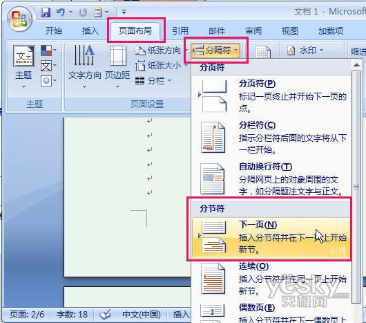The width and height of the screenshot is (366, 323).
Task: Click the 中文(中国) language button
Action: point(141,314)
